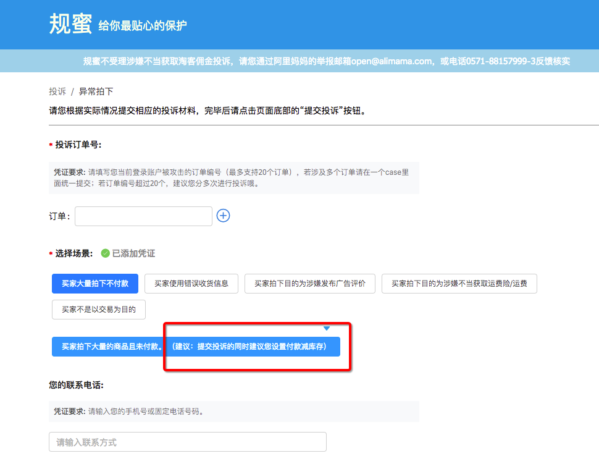Choose the 买家使用错误收货信息 scene option
The image size is (599, 469).
pyautogui.click(x=191, y=284)
